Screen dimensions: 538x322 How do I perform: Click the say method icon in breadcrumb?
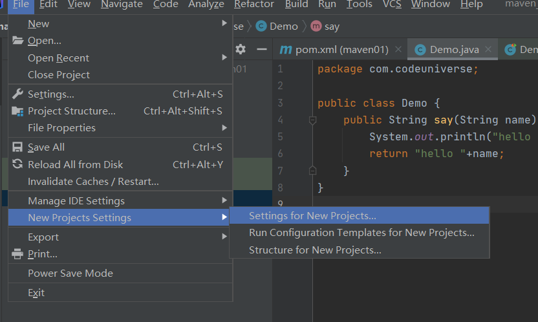316,27
